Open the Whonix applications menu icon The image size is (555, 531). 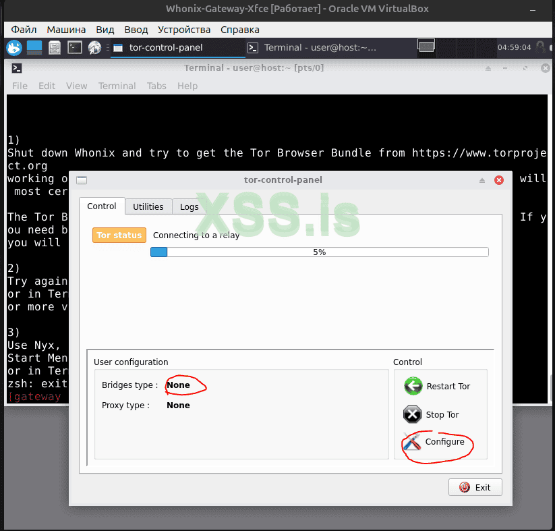coord(14,48)
